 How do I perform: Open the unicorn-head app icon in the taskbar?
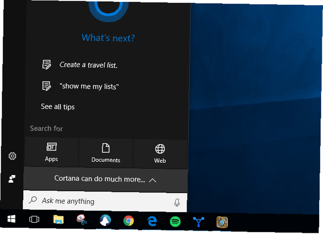tap(105, 220)
